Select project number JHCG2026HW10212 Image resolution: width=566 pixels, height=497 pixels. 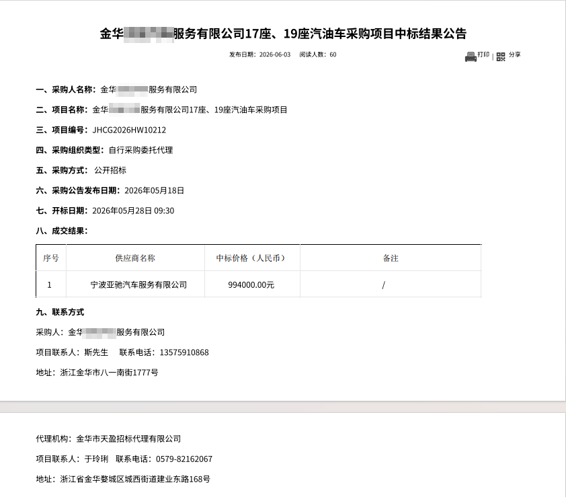tap(129, 130)
